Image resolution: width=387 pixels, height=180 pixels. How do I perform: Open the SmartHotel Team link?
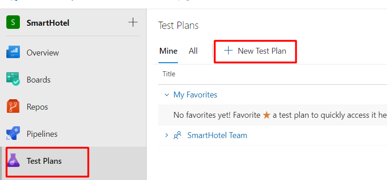[217, 135]
